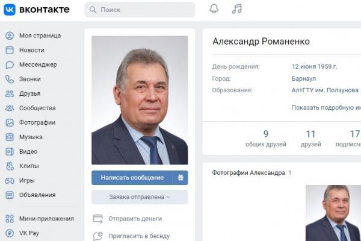Viewport: 361px width, 241px height.
Task: Open the photo thumbnail under Фотографии Александра
Action: pos(333,213)
